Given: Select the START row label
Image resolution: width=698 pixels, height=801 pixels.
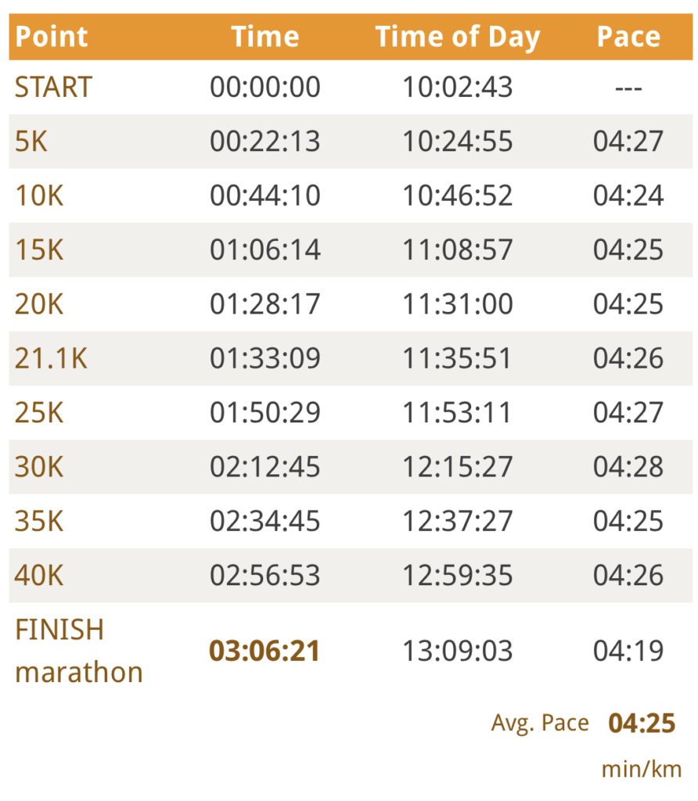Looking at the screenshot, I should (53, 88).
